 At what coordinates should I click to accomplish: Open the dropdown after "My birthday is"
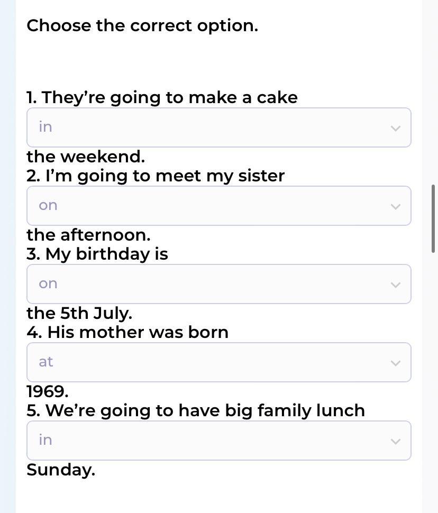click(x=218, y=284)
